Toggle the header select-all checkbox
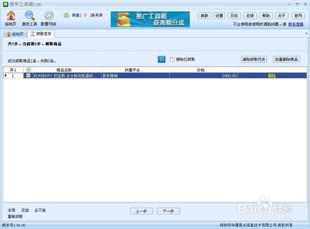The height and width of the screenshot is (229, 310). click(29, 70)
